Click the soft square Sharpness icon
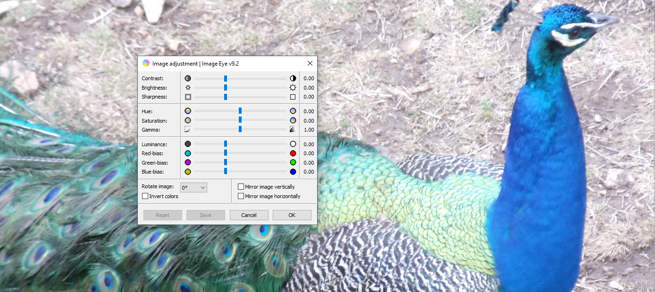The height and width of the screenshot is (292, 655). 188,97
